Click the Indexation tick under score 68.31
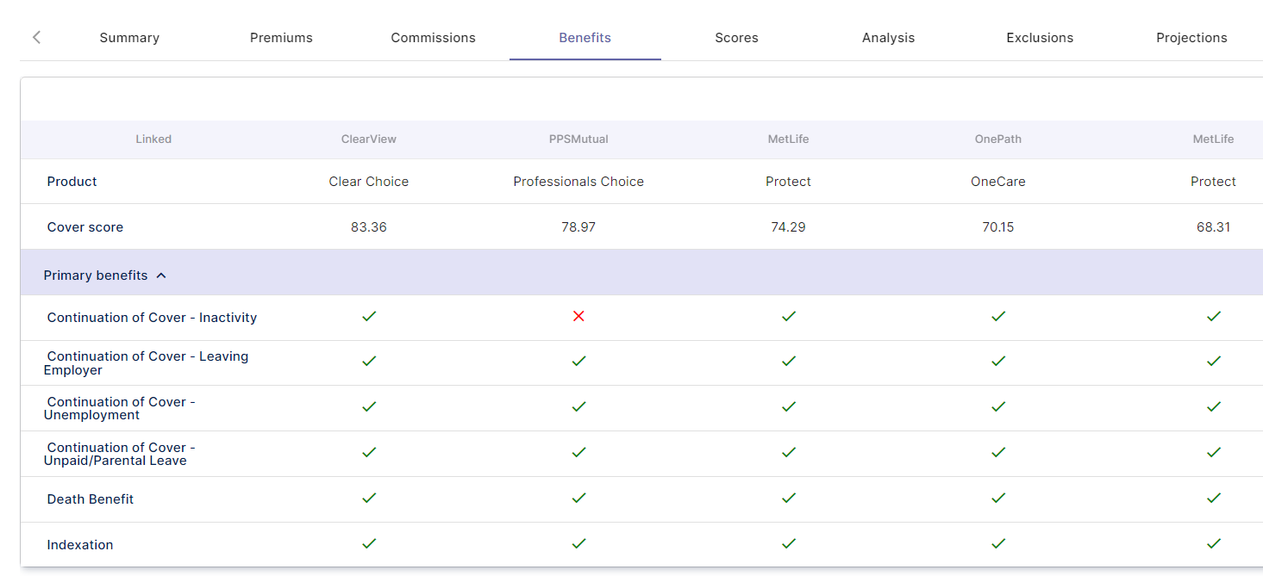1263x576 pixels. 1214,543
